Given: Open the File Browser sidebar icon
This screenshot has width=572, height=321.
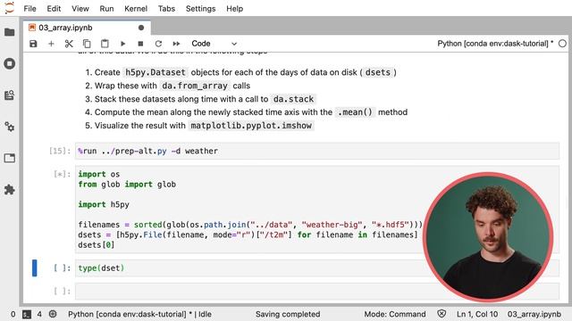Looking at the screenshot, I should click(10, 32).
